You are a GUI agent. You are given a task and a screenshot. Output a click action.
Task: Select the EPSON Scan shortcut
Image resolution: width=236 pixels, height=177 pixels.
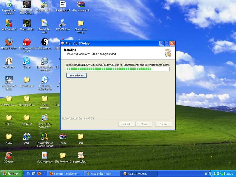click(x=63, y=23)
